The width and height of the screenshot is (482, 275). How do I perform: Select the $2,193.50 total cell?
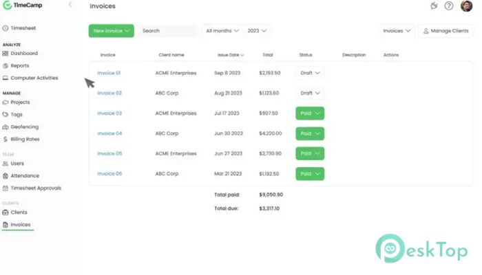coord(270,73)
